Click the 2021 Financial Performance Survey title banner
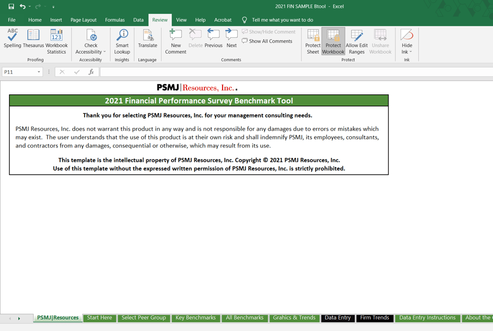493x331 pixels. coord(198,101)
